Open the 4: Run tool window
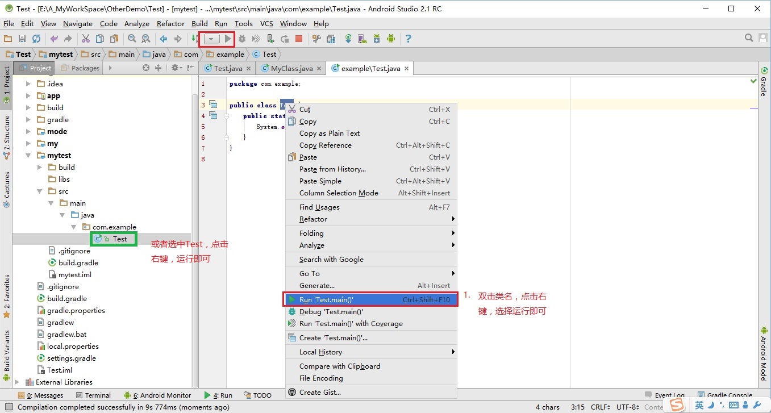The width and height of the screenshot is (771, 413). tap(219, 395)
